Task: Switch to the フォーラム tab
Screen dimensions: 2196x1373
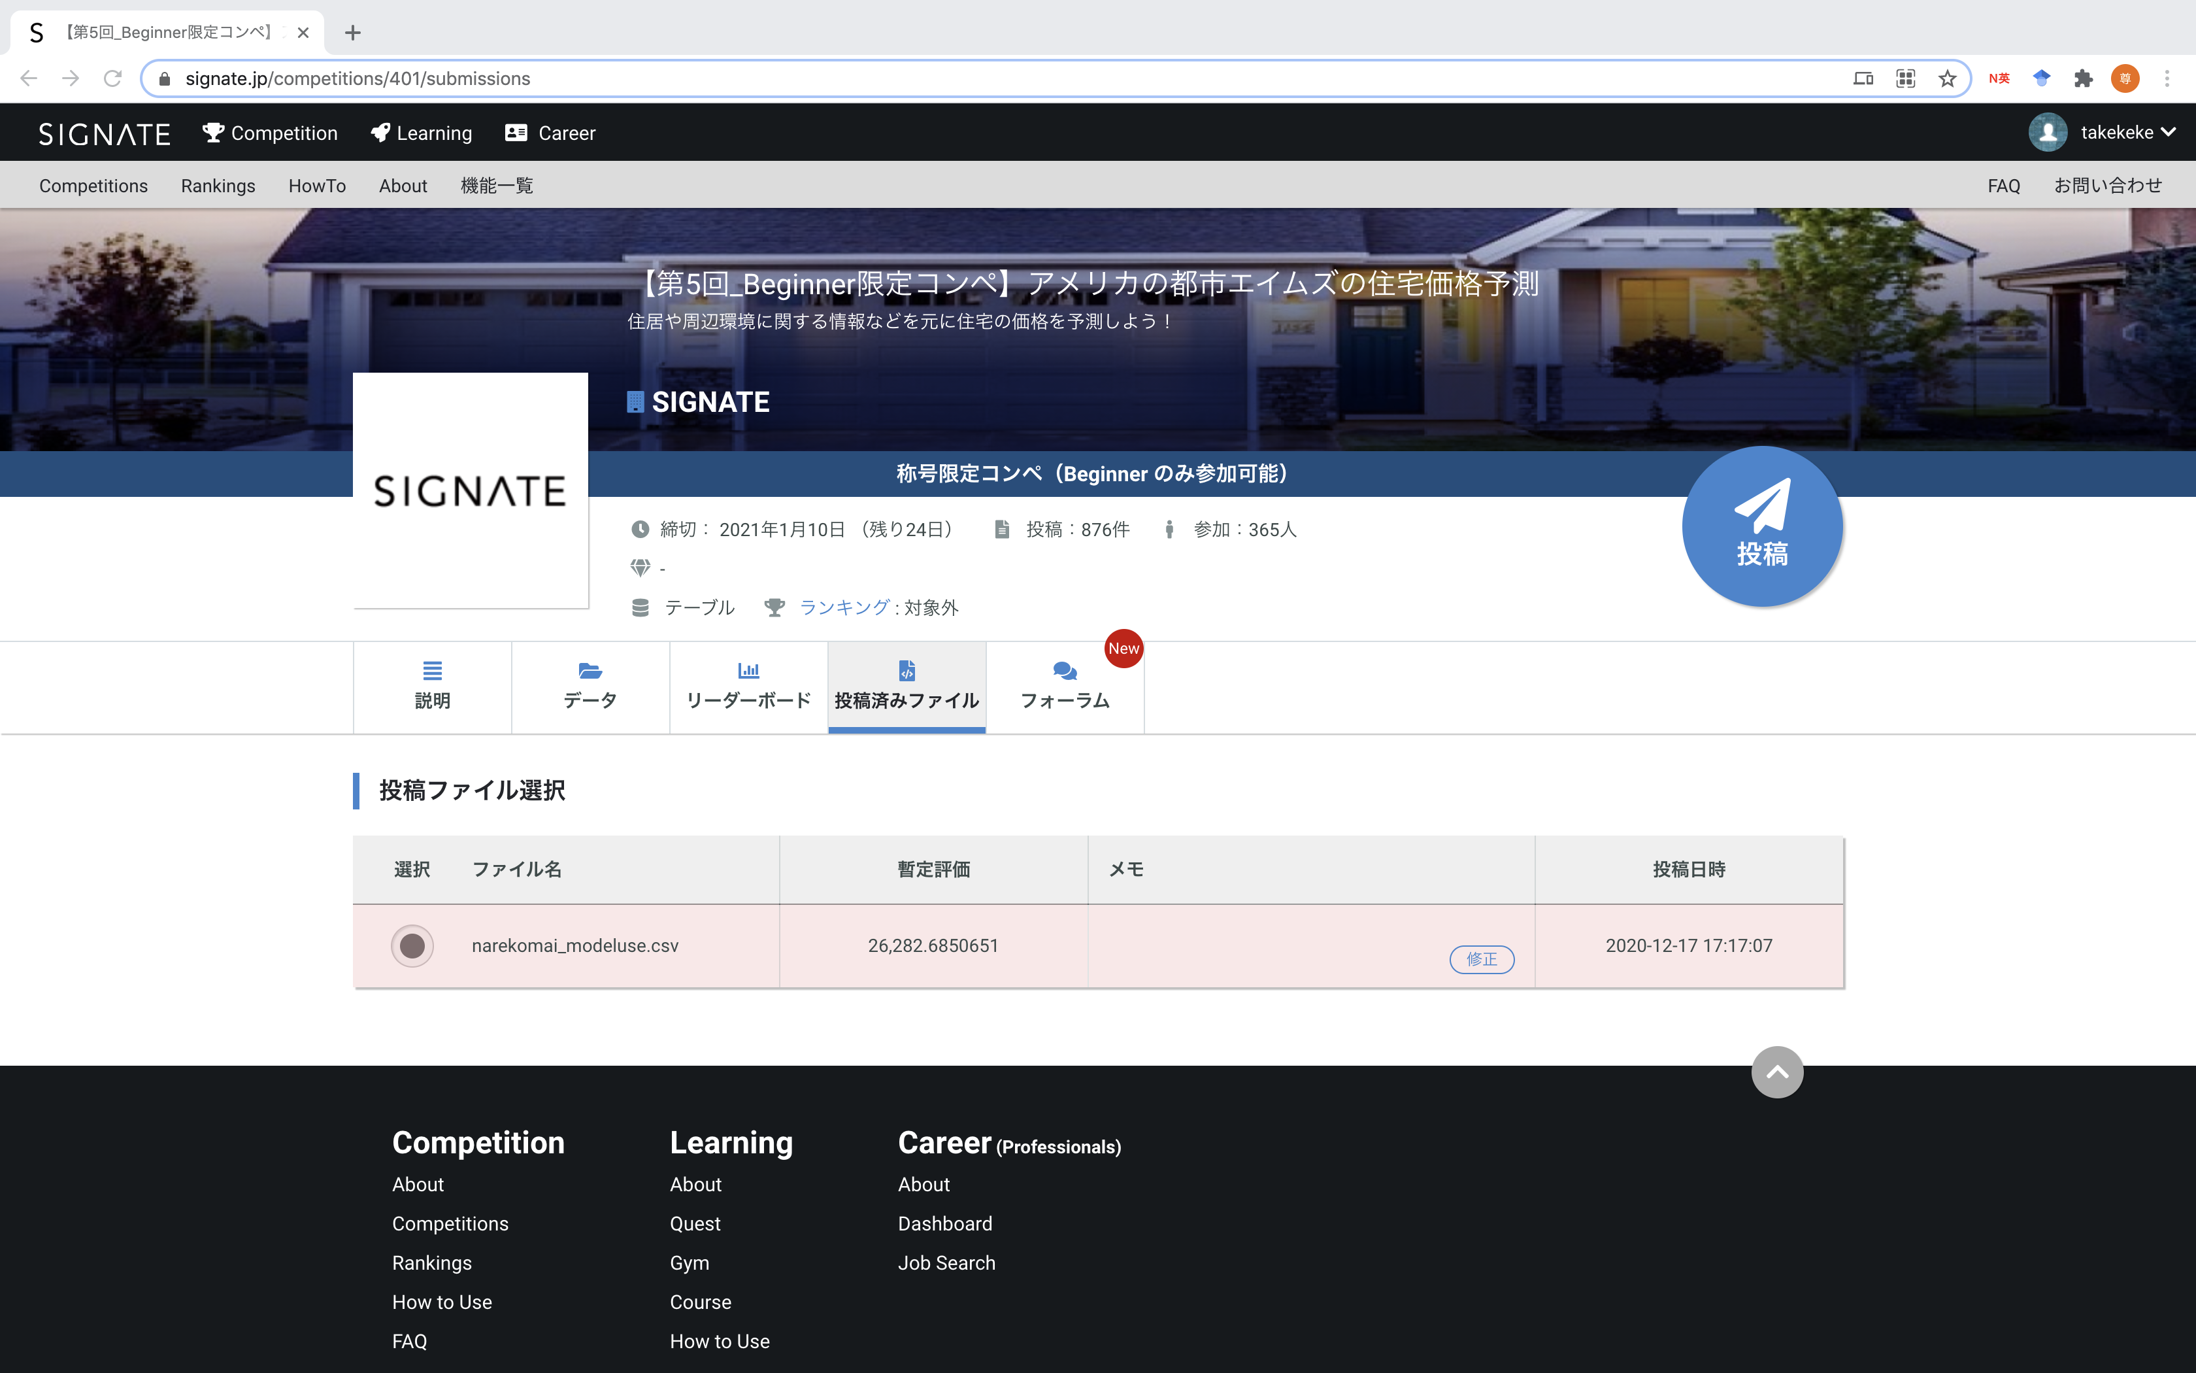Action: click(x=1065, y=686)
